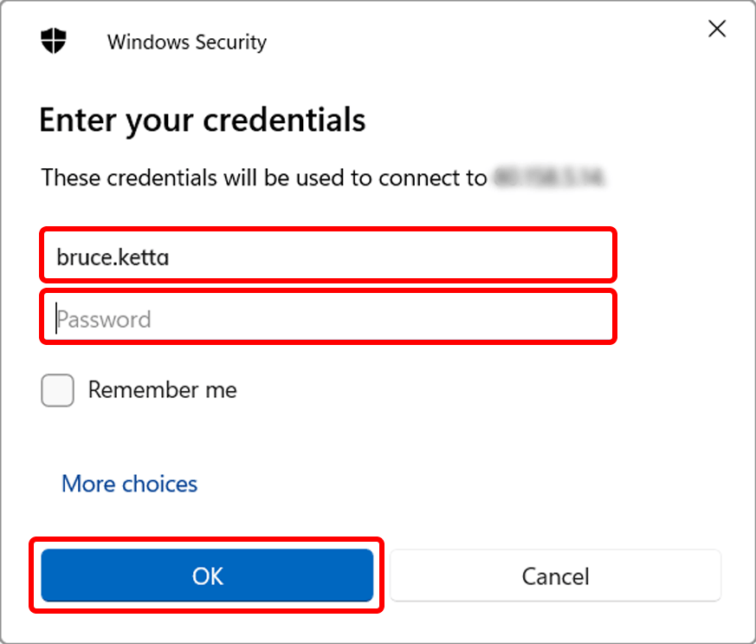This screenshot has width=756, height=644.
Task: Click the word "credentials" in the heading
Action: pos(284,120)
